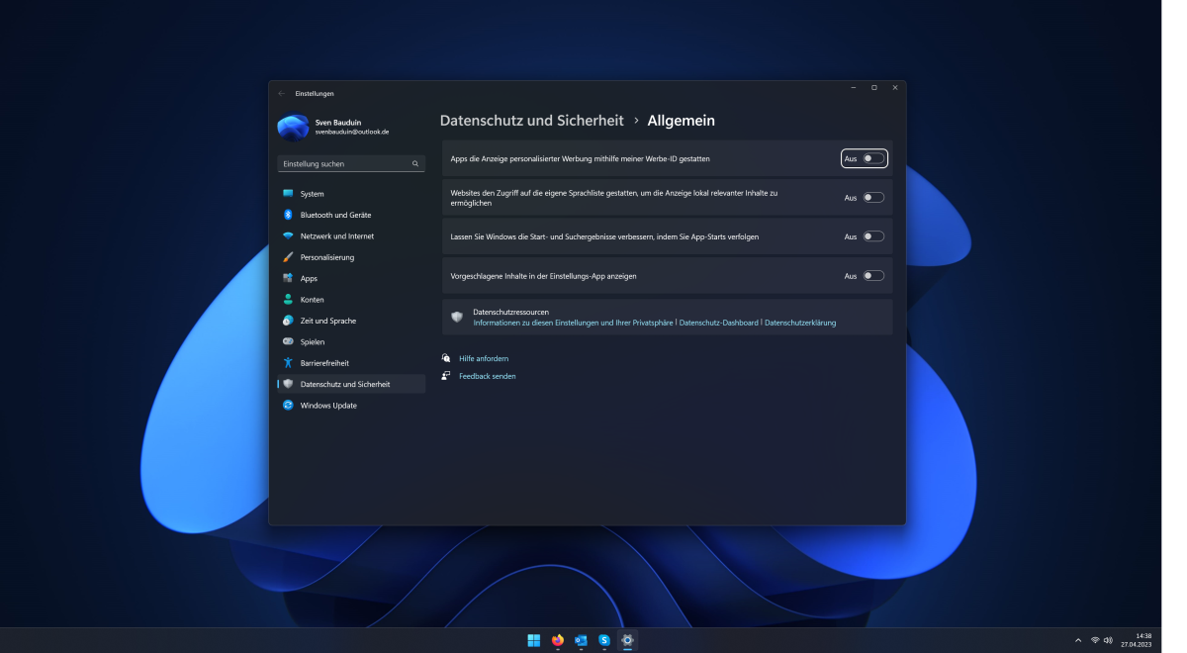This screenshot has width=1187, height=653.
Task: Click the network wifi icon beside Netzwerk und Internet
Action: coord(288,236)
